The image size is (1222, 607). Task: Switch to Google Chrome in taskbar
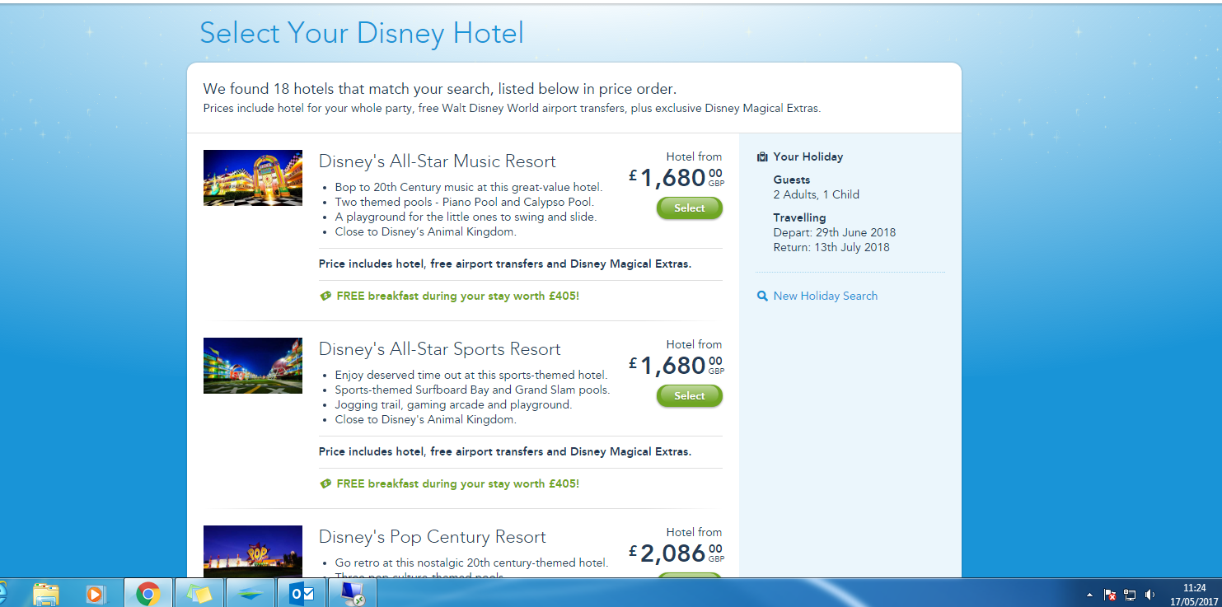(x=148, y=593)
